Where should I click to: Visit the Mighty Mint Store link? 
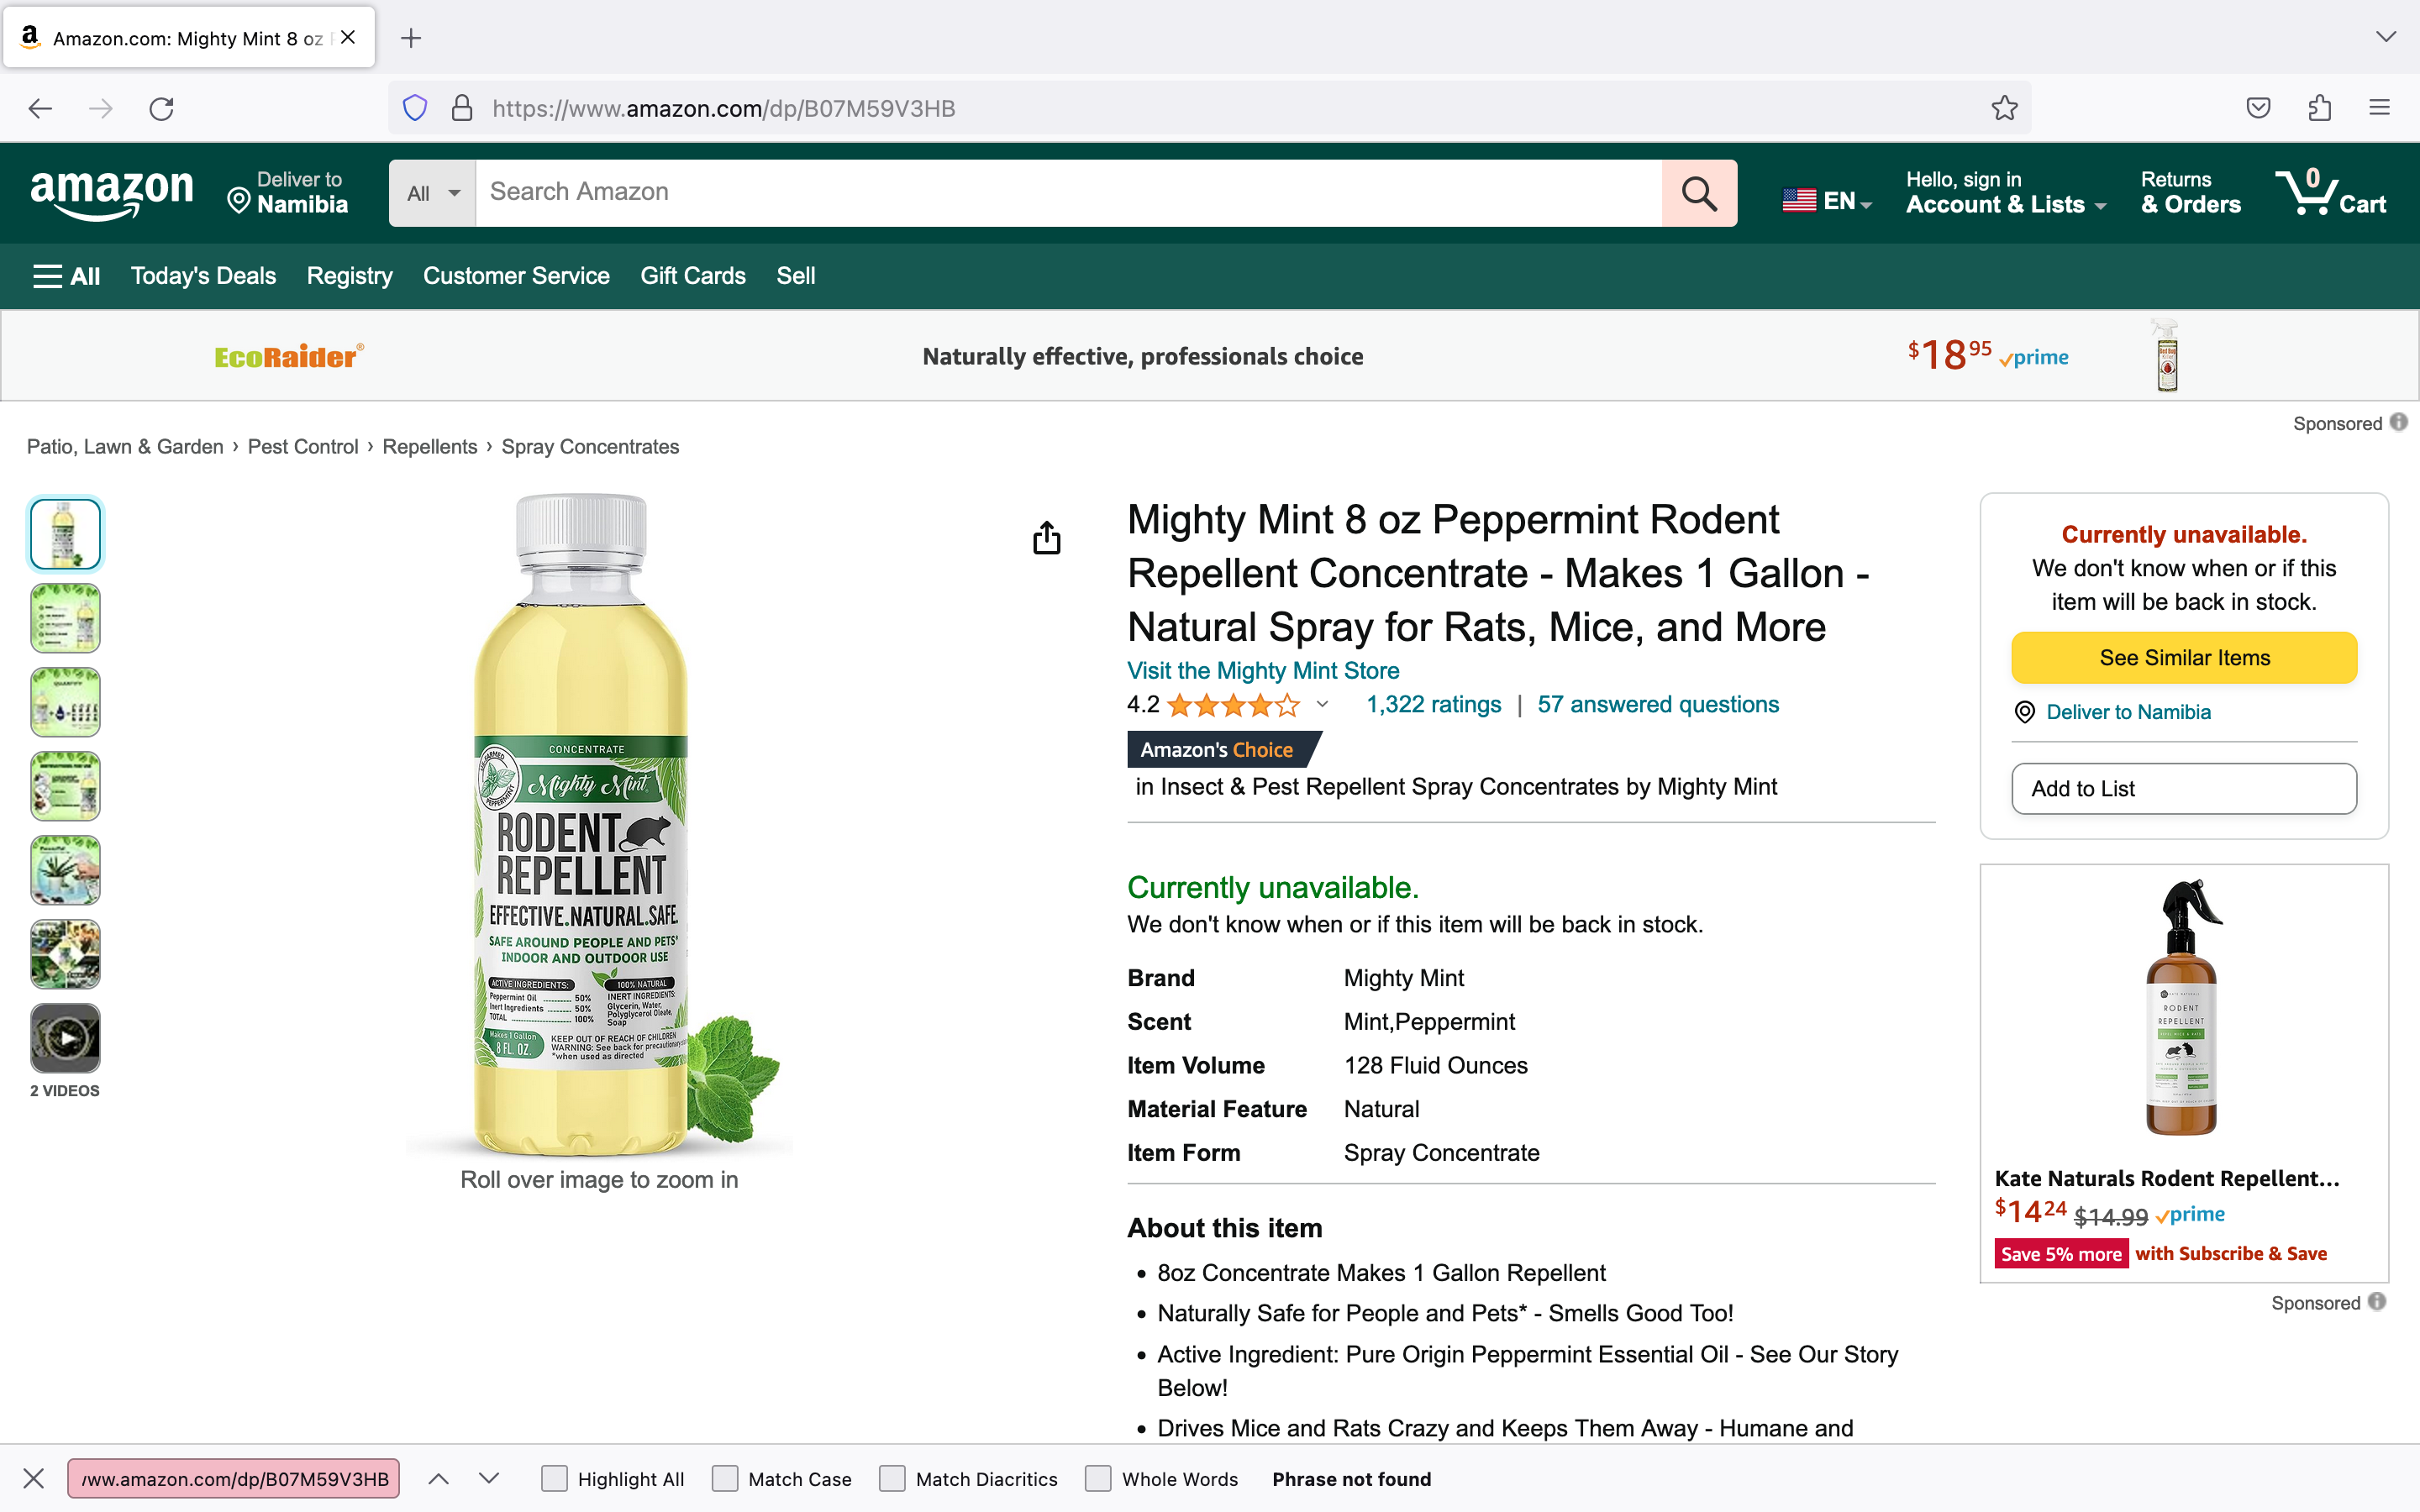tap(1263, 670)
